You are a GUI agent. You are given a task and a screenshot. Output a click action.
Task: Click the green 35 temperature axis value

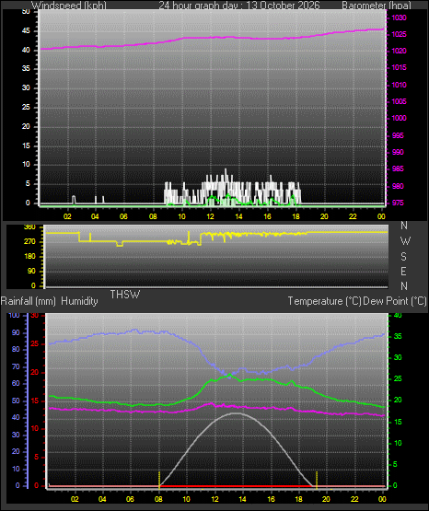click(398, 336)
